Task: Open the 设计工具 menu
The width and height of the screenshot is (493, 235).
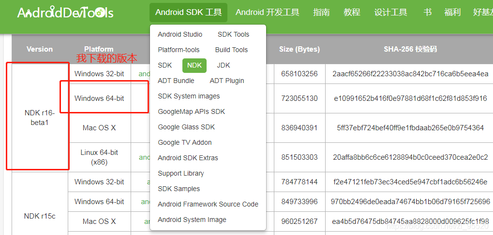Action: [390, 13]
